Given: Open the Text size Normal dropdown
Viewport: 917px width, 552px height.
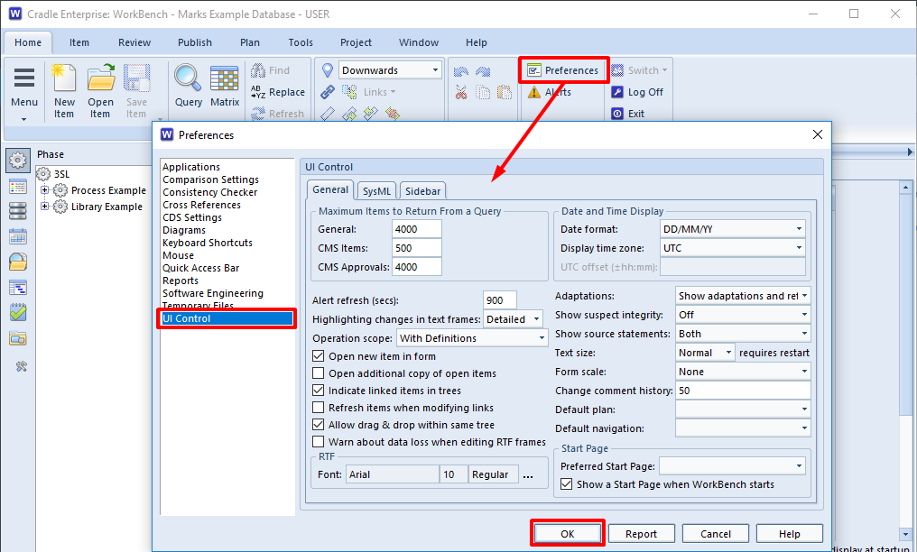Looking at the screenshot, I should pos(705,353).
